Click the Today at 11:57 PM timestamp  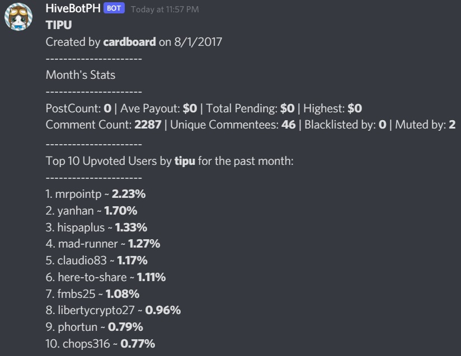[165, 10]
